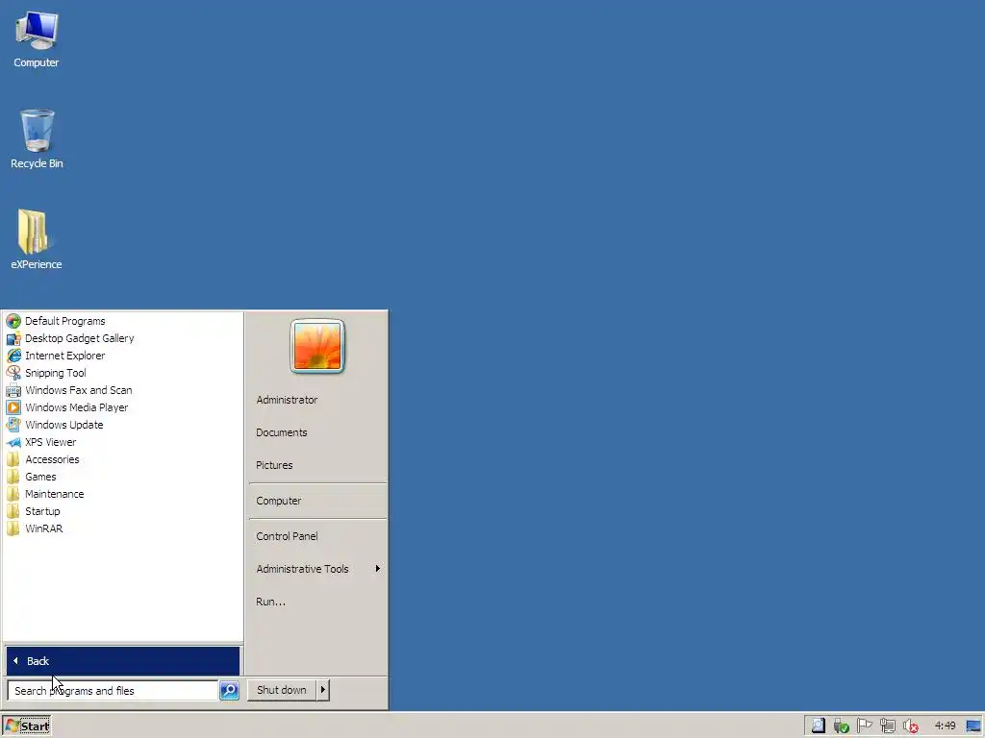Image resolution: width=985 pixels, height=738 pixels.
Task: Click the muted volume tray icon
Action: (x=911, y=726)
